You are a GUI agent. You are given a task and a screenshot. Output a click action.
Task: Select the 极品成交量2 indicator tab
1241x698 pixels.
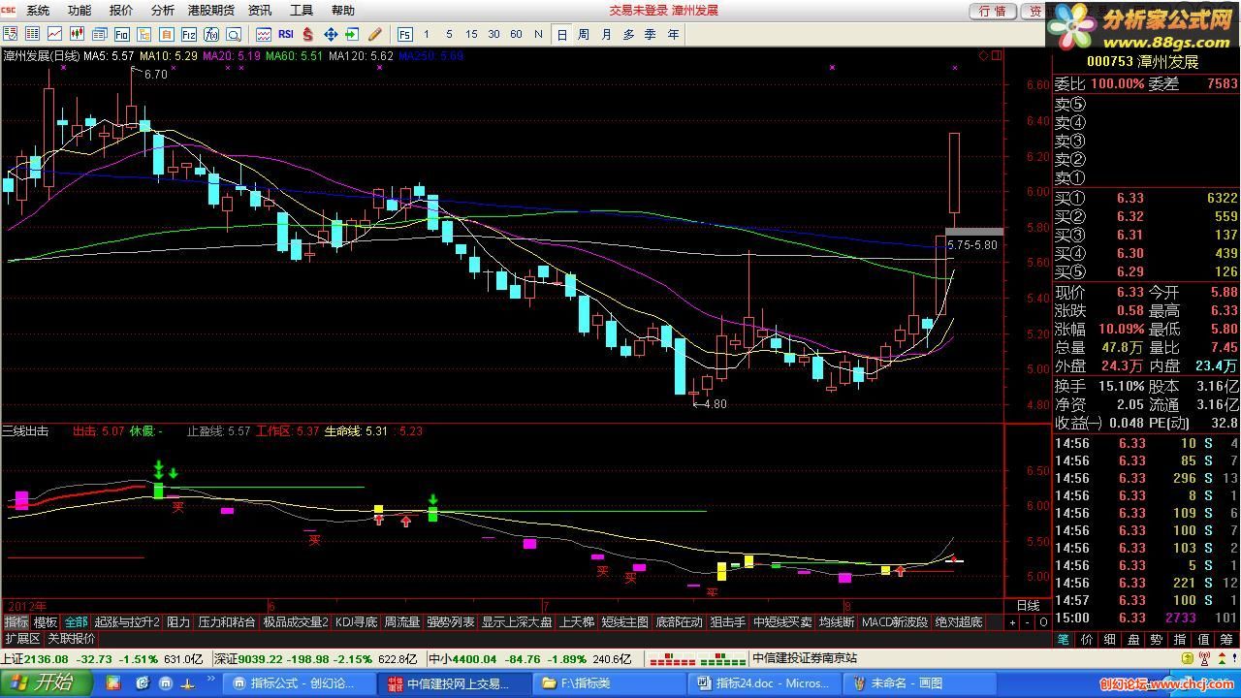296,622
